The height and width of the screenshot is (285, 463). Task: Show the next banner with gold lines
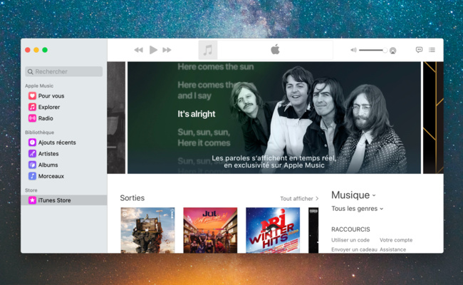(x=433, y=118)
